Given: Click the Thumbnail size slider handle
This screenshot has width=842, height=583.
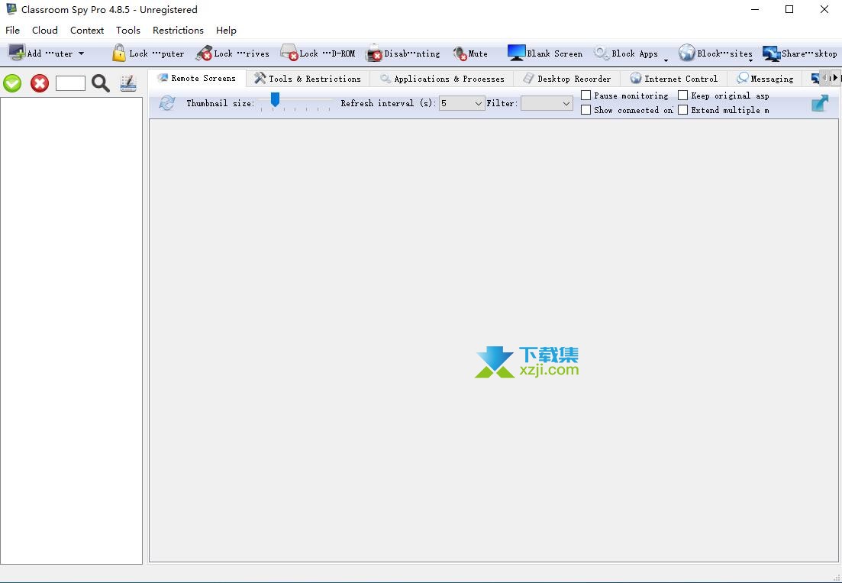Looking at the screenshot, I should click(x=275, y=99).
